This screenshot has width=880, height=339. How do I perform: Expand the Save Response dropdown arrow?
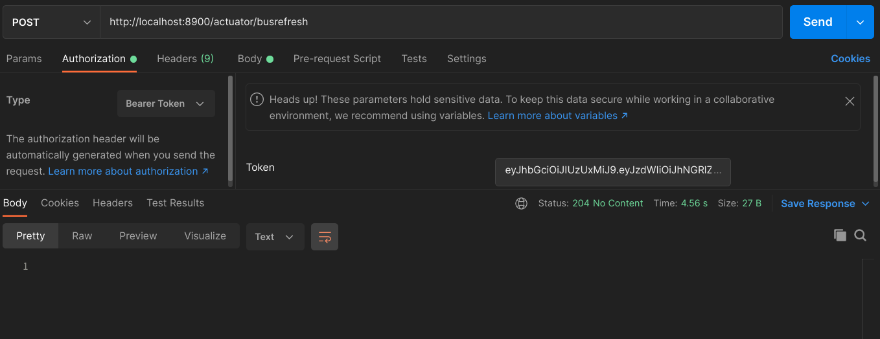[x=865, y=204]
